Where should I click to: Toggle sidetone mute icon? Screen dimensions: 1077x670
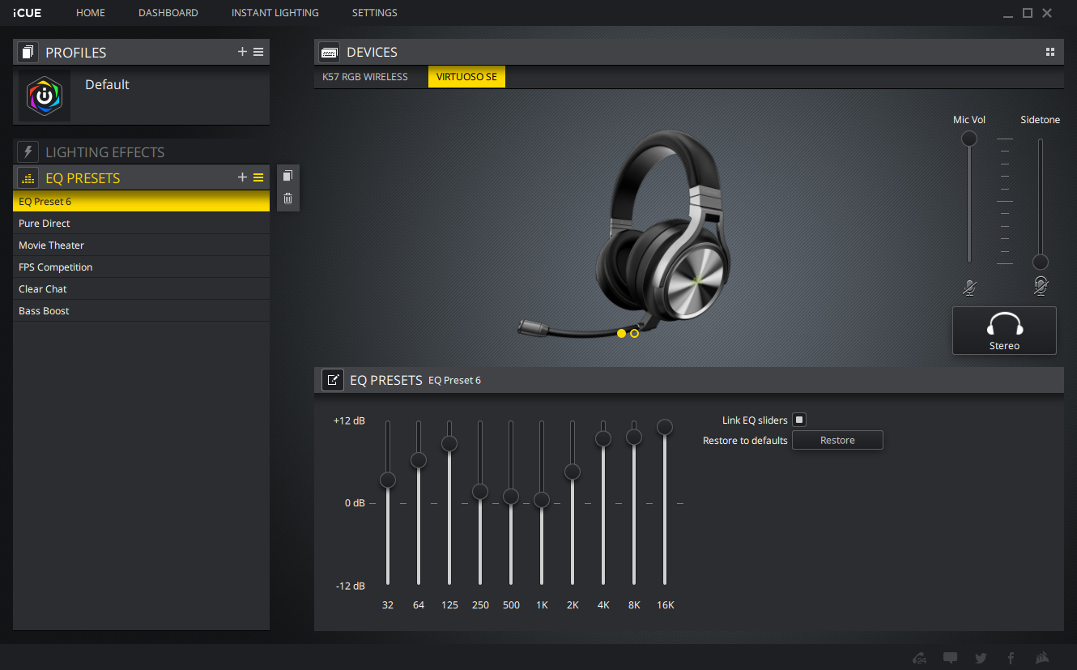[1041, 286]
